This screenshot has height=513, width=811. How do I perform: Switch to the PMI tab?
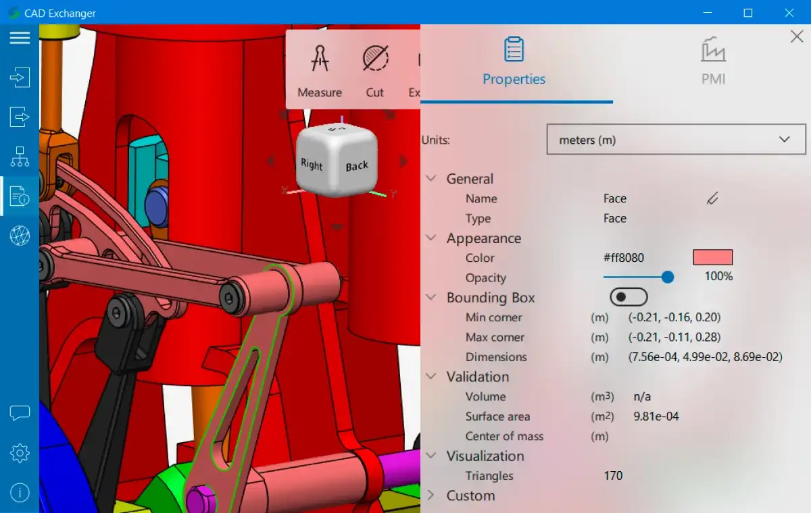click(713, 62)
